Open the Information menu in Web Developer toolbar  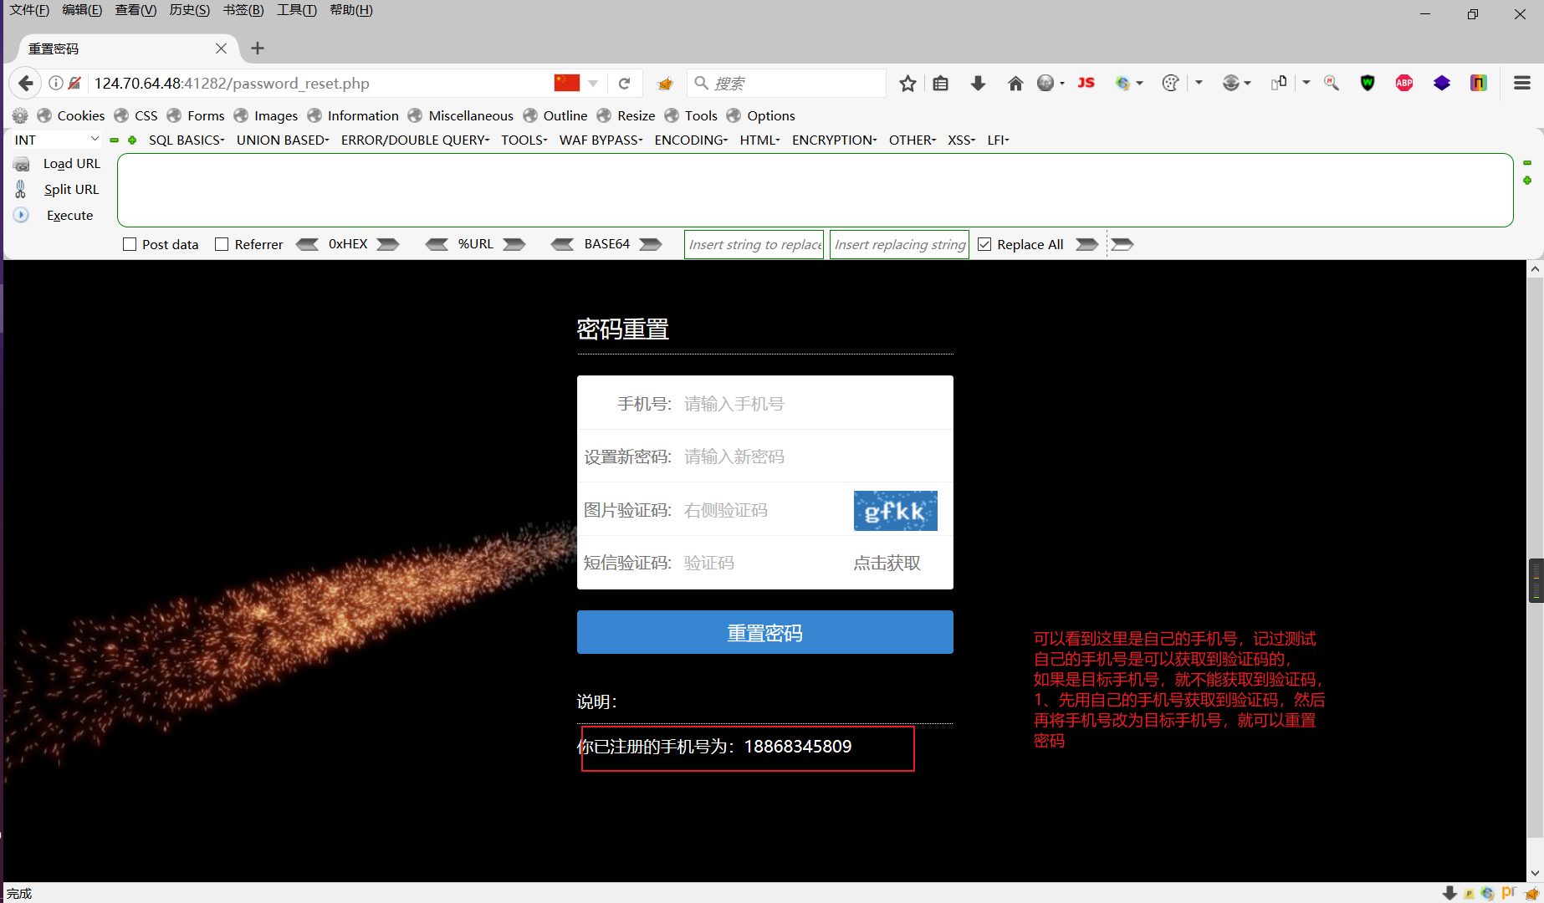click(362, 115)
